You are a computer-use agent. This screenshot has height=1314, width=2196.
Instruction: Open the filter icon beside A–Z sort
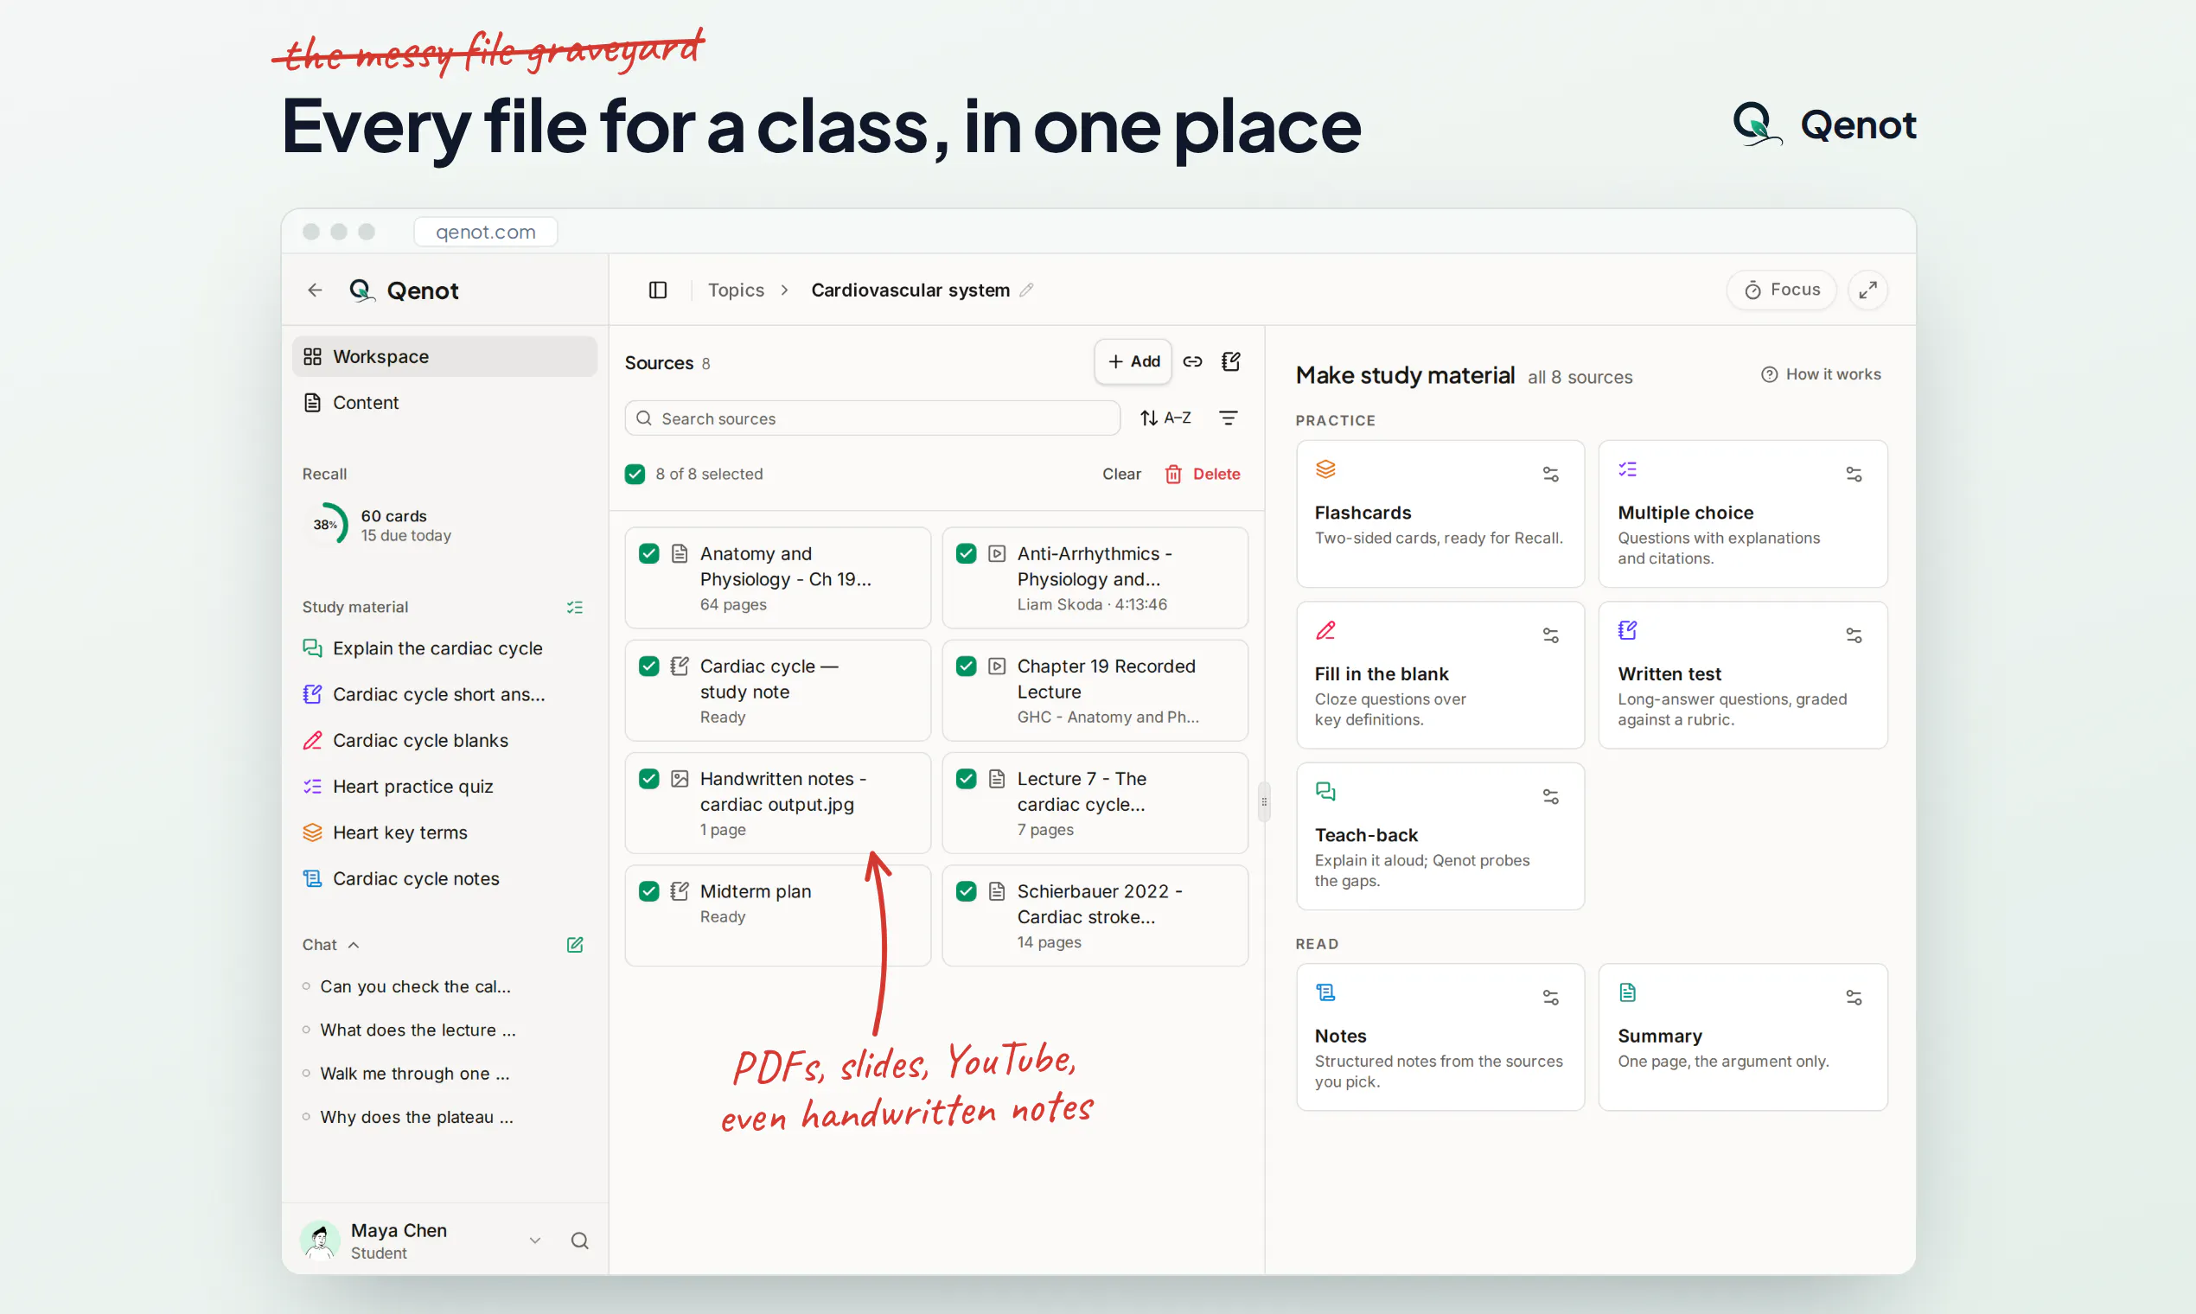pos(1229,418)
